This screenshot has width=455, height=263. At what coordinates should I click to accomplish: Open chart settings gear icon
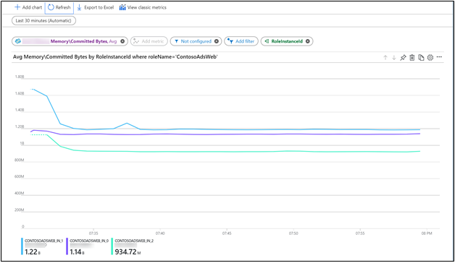pyautogui.click(x=430, y=58)
